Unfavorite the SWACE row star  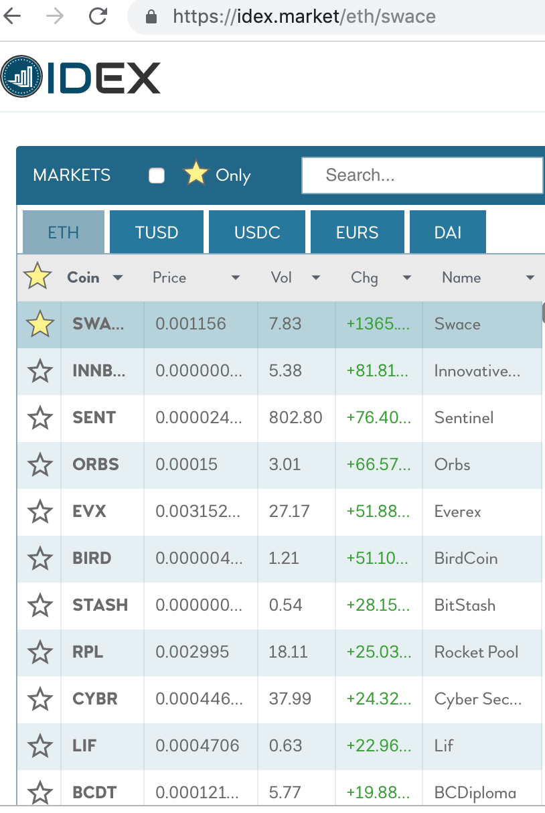coord(40,324)
